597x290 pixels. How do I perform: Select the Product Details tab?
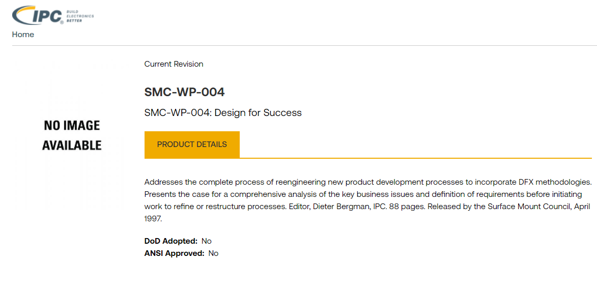tap(192, 144)
